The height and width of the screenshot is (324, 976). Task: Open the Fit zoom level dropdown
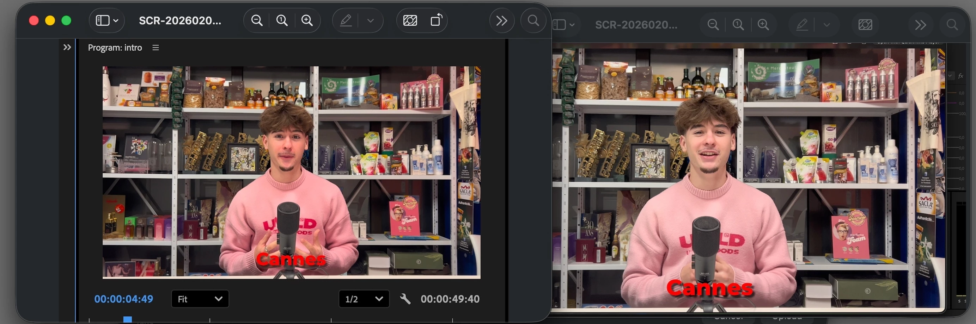(x=200, y=299)
